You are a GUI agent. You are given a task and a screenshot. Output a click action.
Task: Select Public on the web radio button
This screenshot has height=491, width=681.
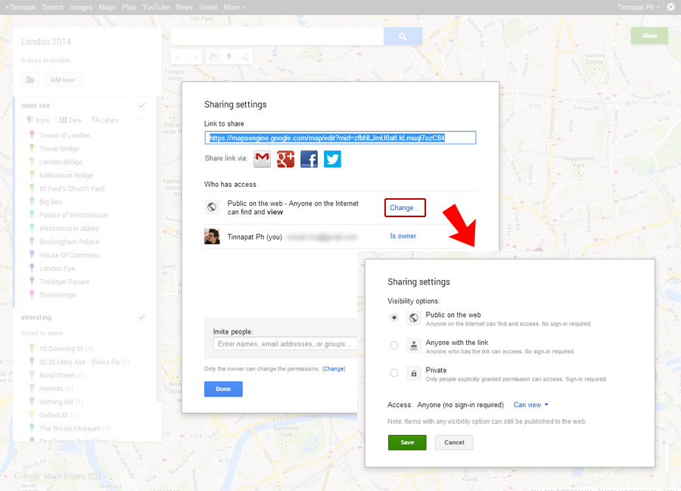(x=394, y=318)
